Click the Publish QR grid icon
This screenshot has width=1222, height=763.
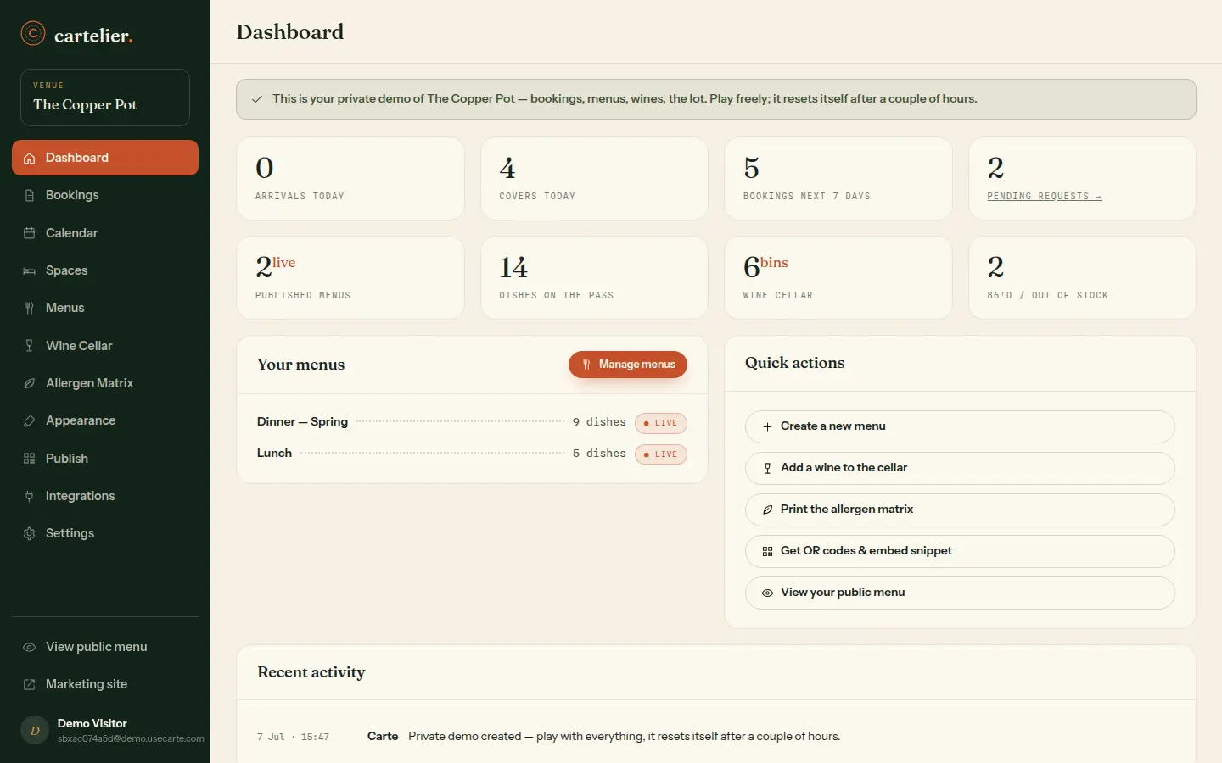click(30, 459)
